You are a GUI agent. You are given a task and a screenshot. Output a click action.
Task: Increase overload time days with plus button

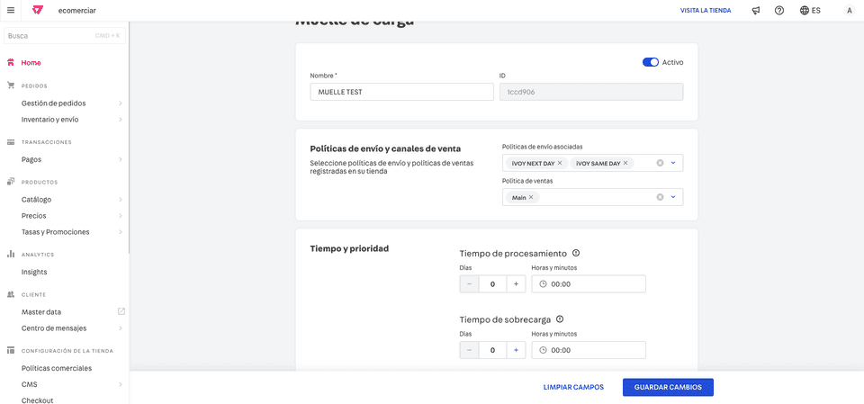pos(516,350)
